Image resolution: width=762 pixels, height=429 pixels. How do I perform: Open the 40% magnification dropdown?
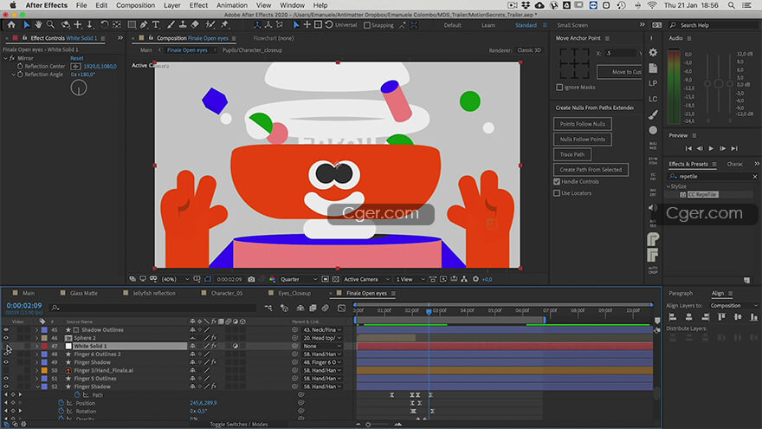click(x=176, y=279)
